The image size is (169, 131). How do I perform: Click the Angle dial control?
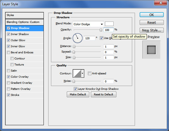point(78,38)
